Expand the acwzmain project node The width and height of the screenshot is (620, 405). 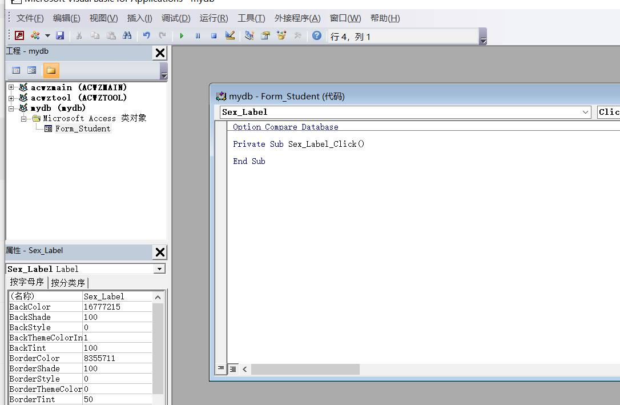11,87
